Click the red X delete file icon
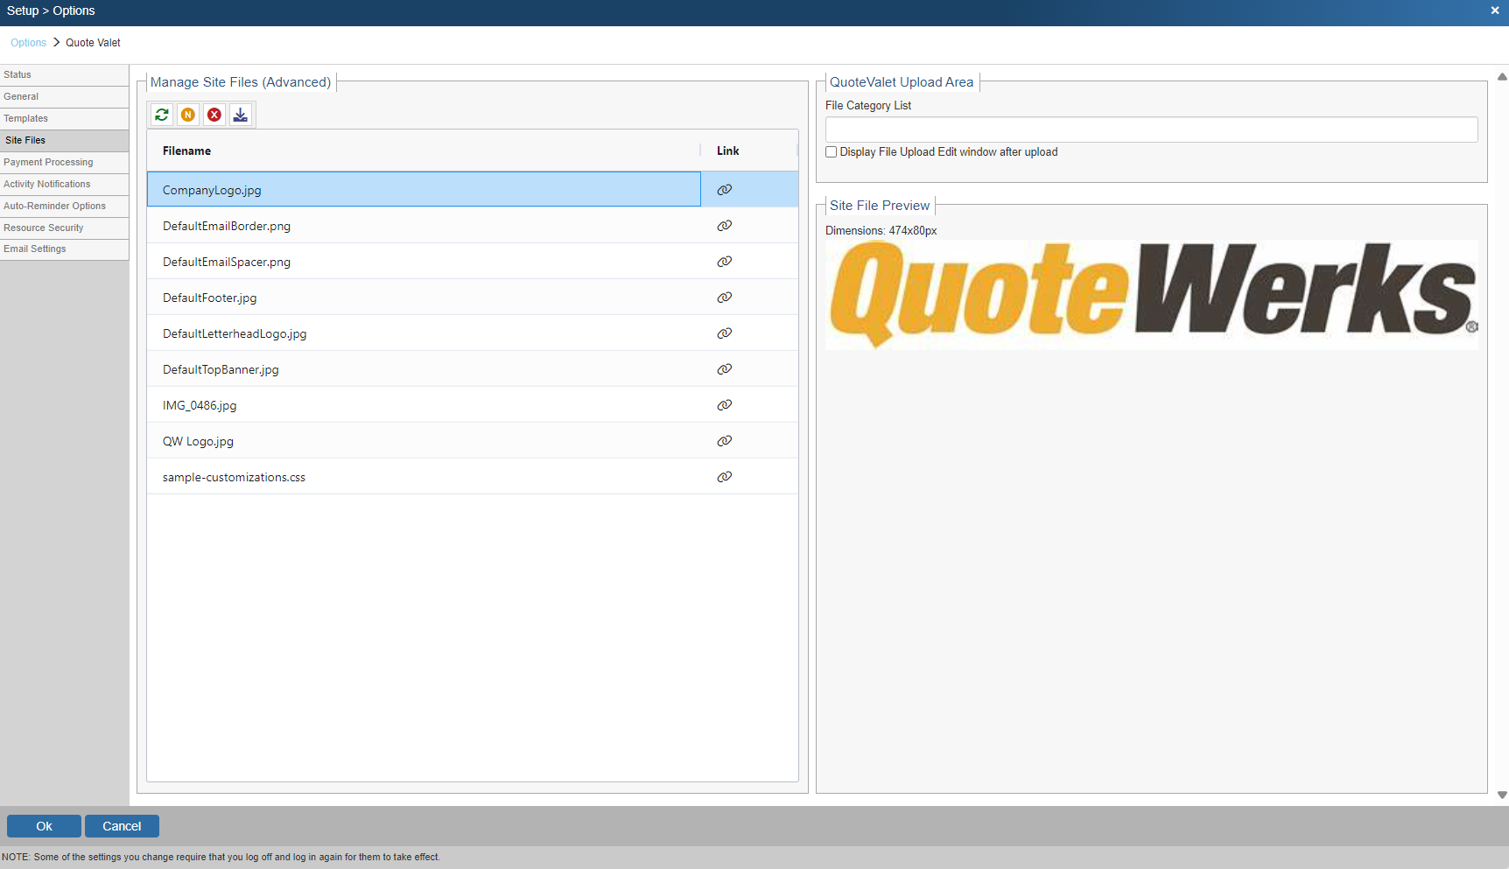The width and height of the screenshot is (1509, 869). [214, 115]
